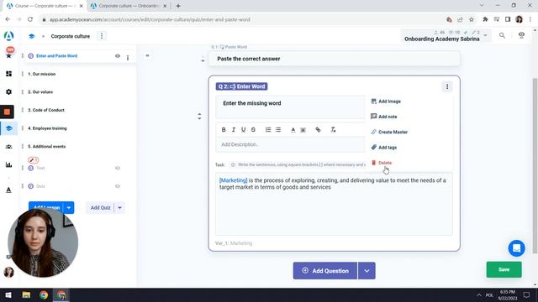Switch to the Corporate culture Onboarding browser tab
538x302 pixels.
pyautogui.click(x=128, y=6)
